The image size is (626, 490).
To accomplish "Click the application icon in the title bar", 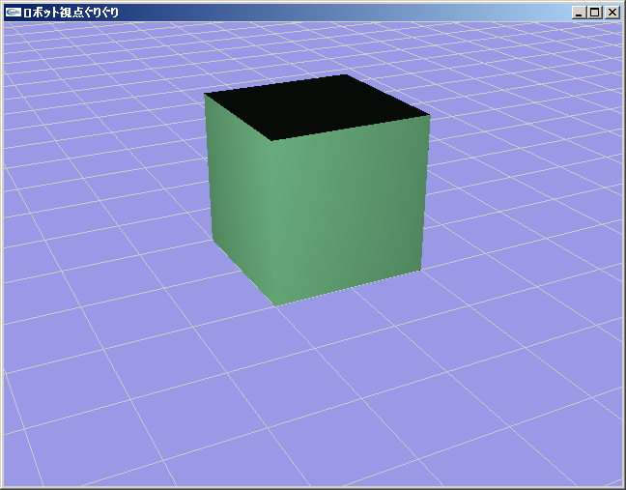I will tap(14, 13).
